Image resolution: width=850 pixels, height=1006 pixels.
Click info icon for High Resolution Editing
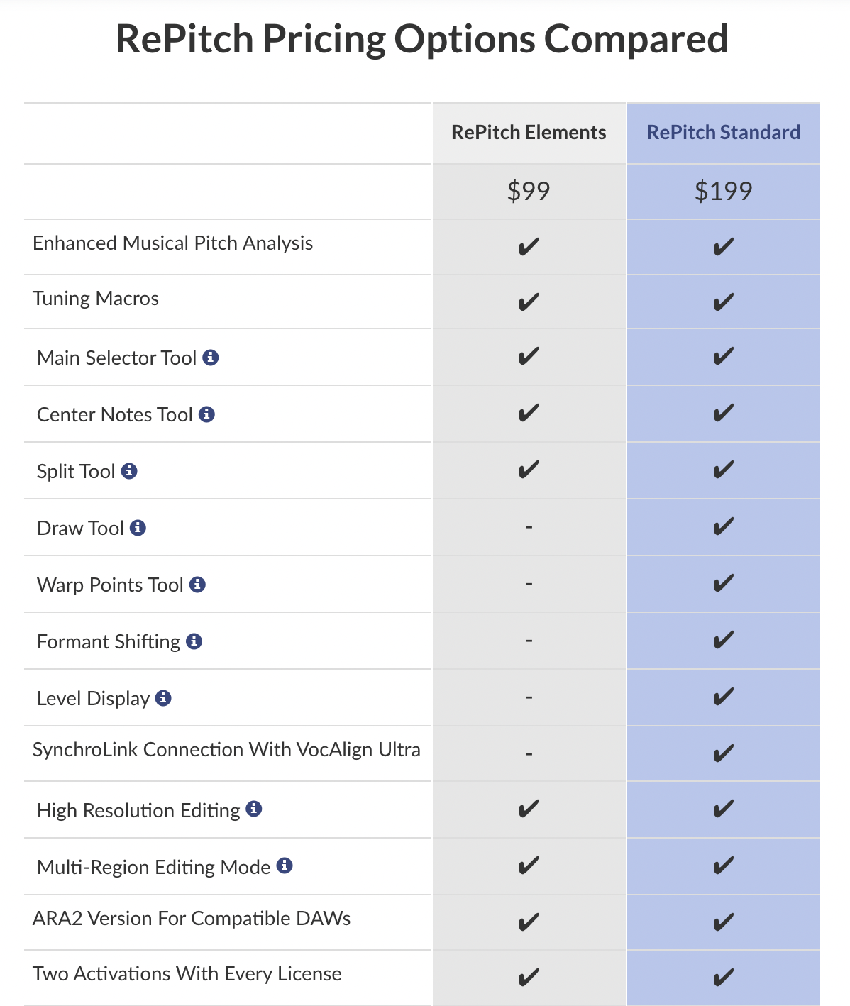coord(254,809)
